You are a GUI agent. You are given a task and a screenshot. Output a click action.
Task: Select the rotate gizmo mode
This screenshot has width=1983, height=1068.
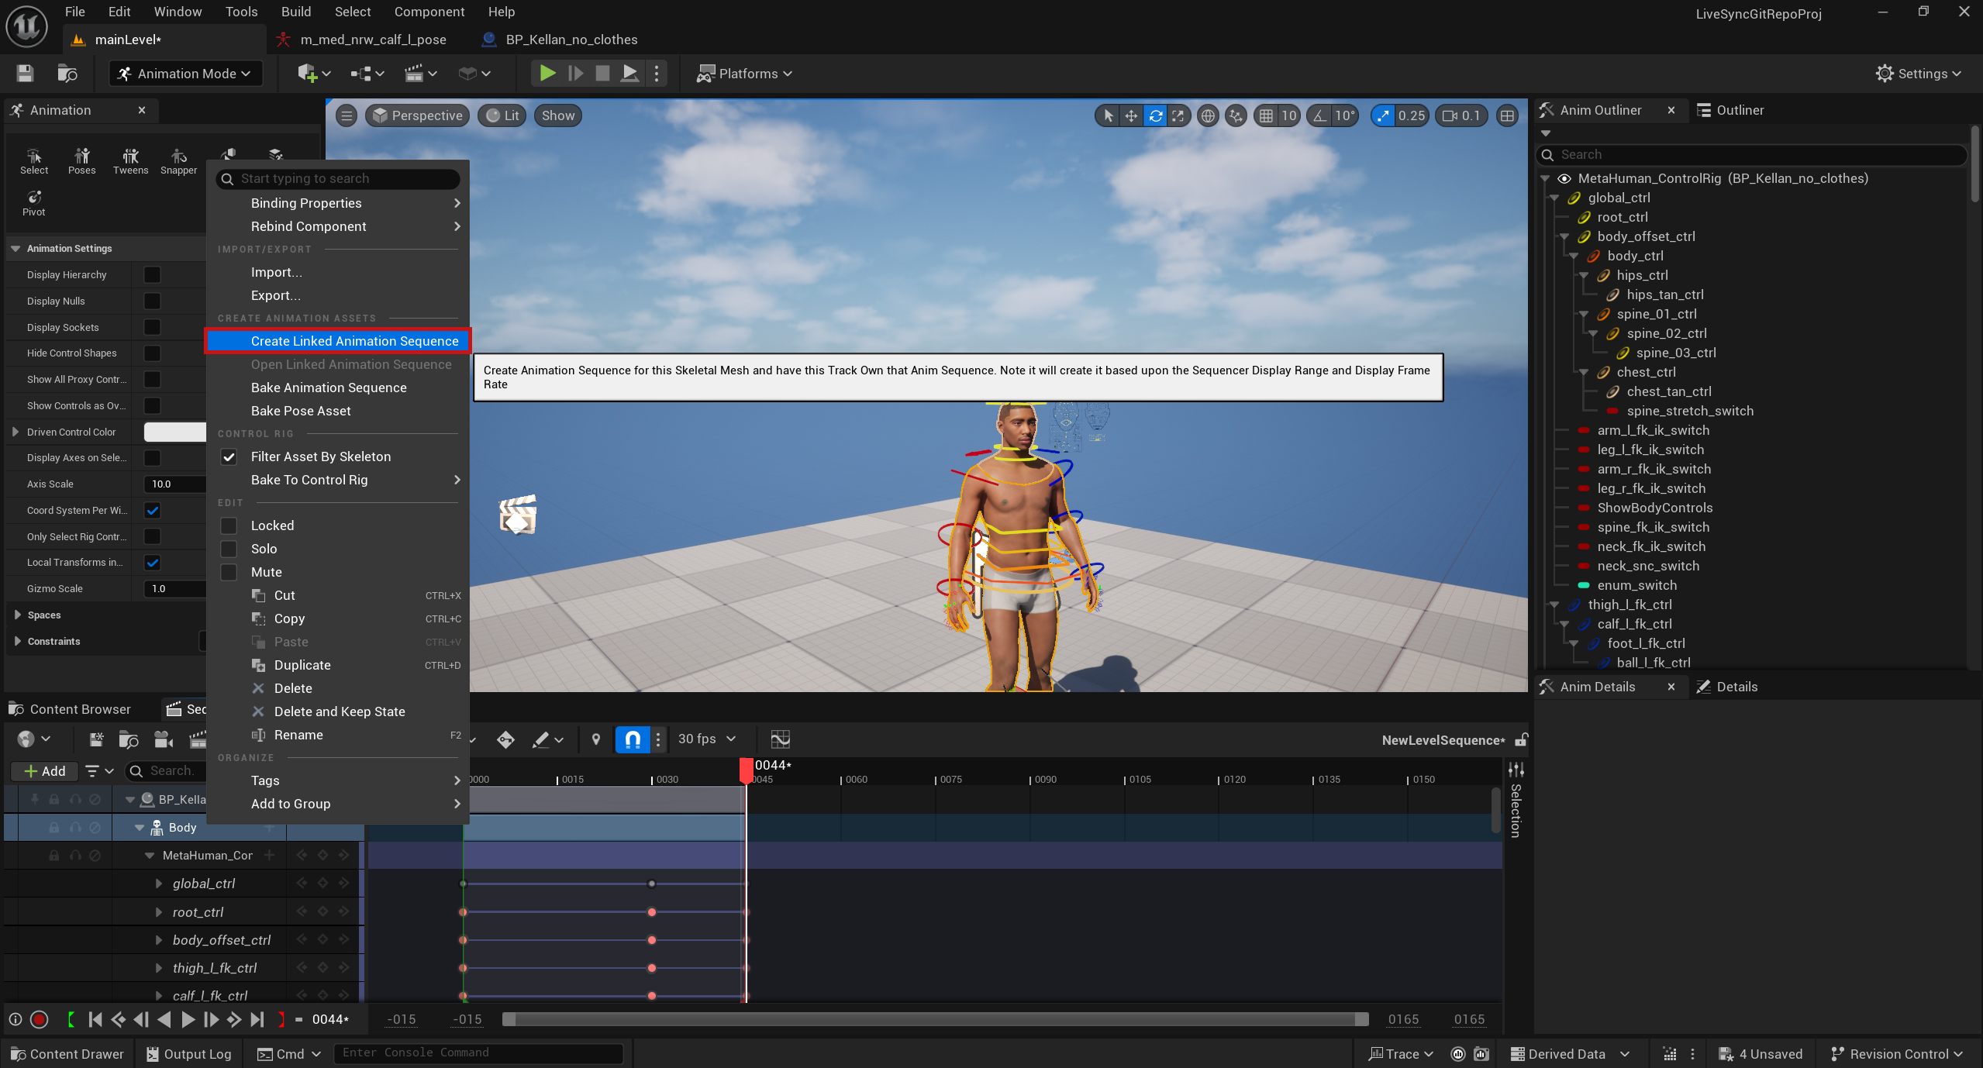click(1155, 115)
